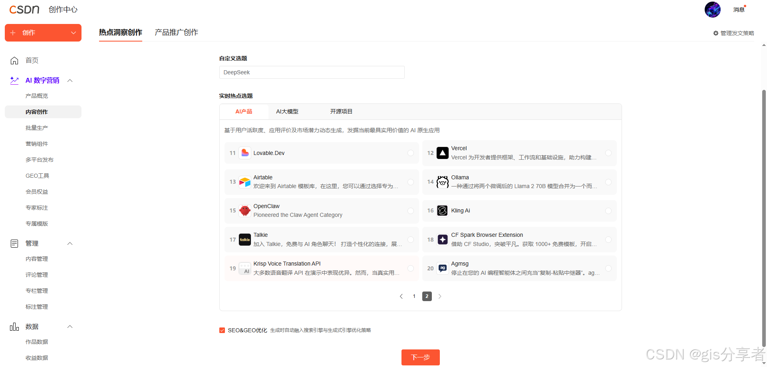Screen dimensions: 767x367
Task: Open the 消息 notifications
Action: (x=739, y=10)
